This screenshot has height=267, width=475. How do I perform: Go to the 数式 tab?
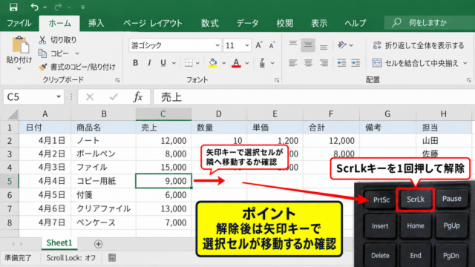pos(209,23)
